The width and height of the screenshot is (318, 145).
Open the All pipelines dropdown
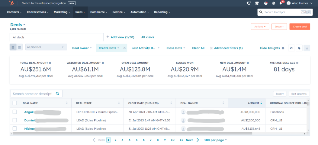[x=46, y=47]
